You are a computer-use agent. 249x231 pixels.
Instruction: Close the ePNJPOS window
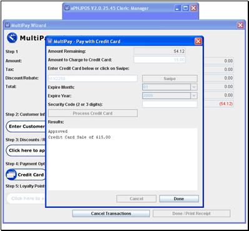(x=193, y=8)
